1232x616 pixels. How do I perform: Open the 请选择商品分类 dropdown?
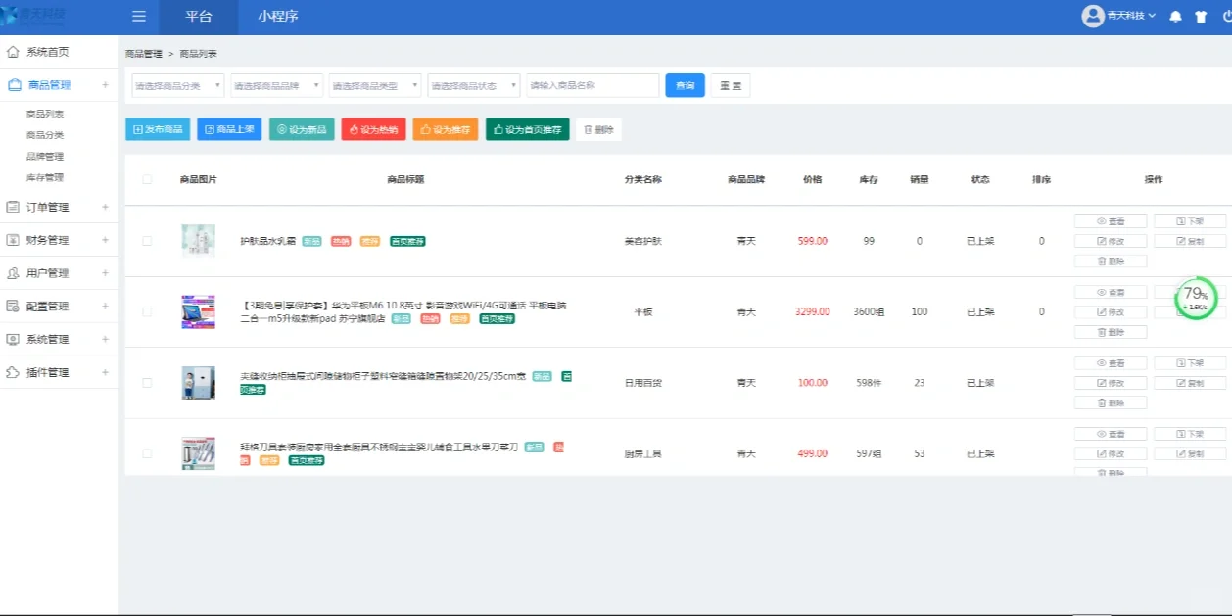pyautogui.click(x=178, y=85)
